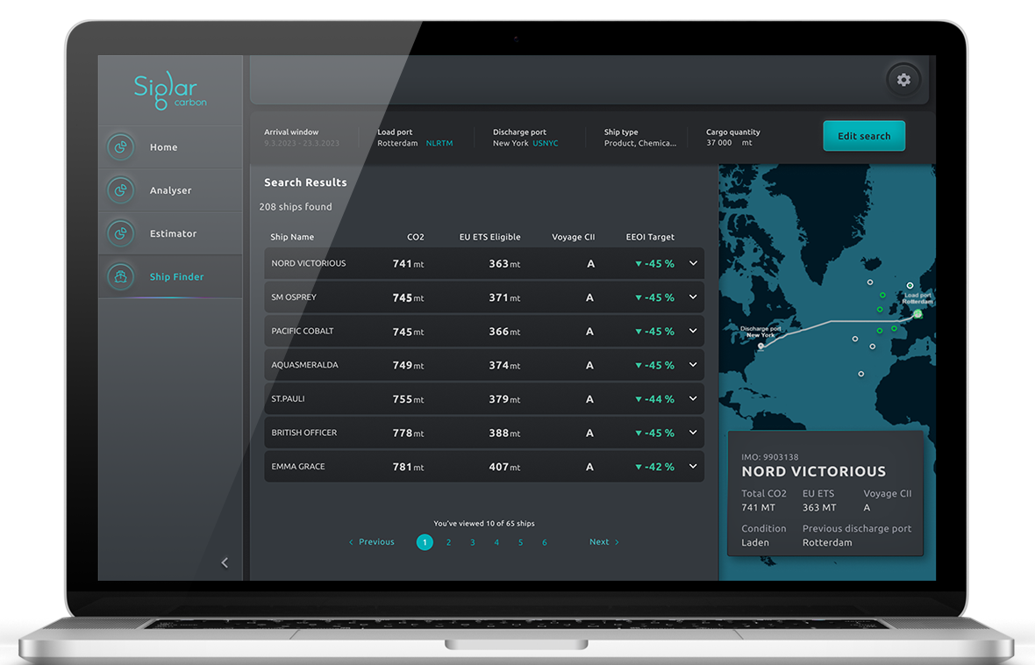Click the ship info card for NORD VICTORIOUS
The width and height of the screenshot is (1035, 665).
825,493
